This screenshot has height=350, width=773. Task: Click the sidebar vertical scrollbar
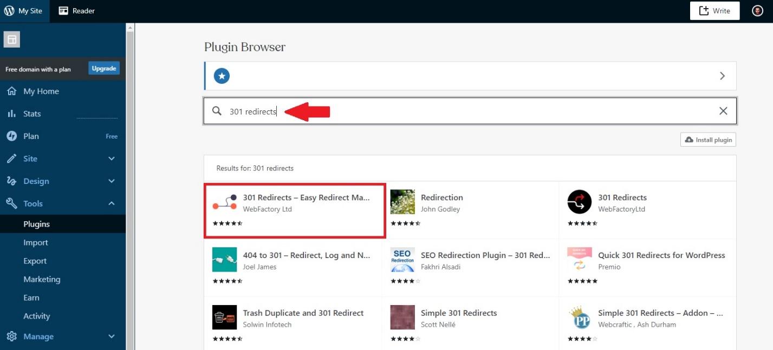[x=130, y=186]
